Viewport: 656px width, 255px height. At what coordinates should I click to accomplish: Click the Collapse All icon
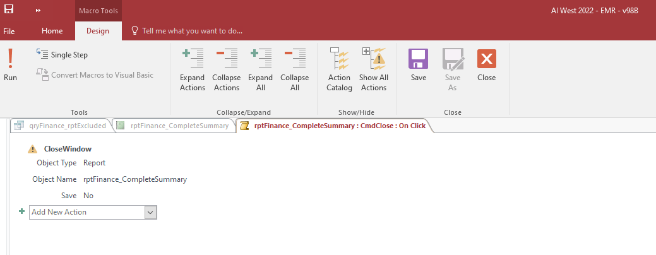point(294,59)
